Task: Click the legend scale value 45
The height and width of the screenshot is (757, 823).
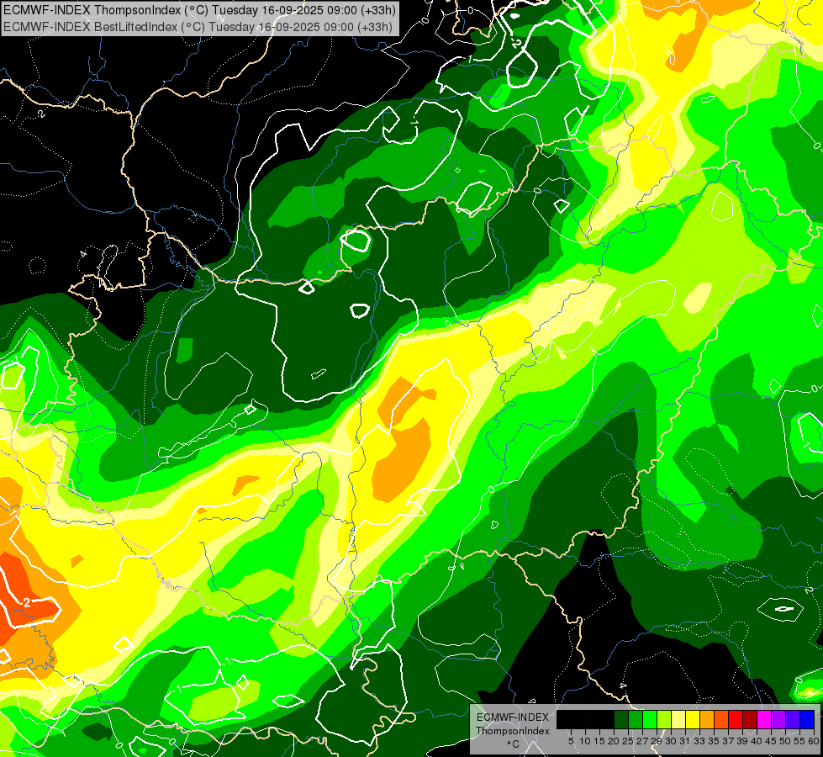Action: tap(772, 741)
